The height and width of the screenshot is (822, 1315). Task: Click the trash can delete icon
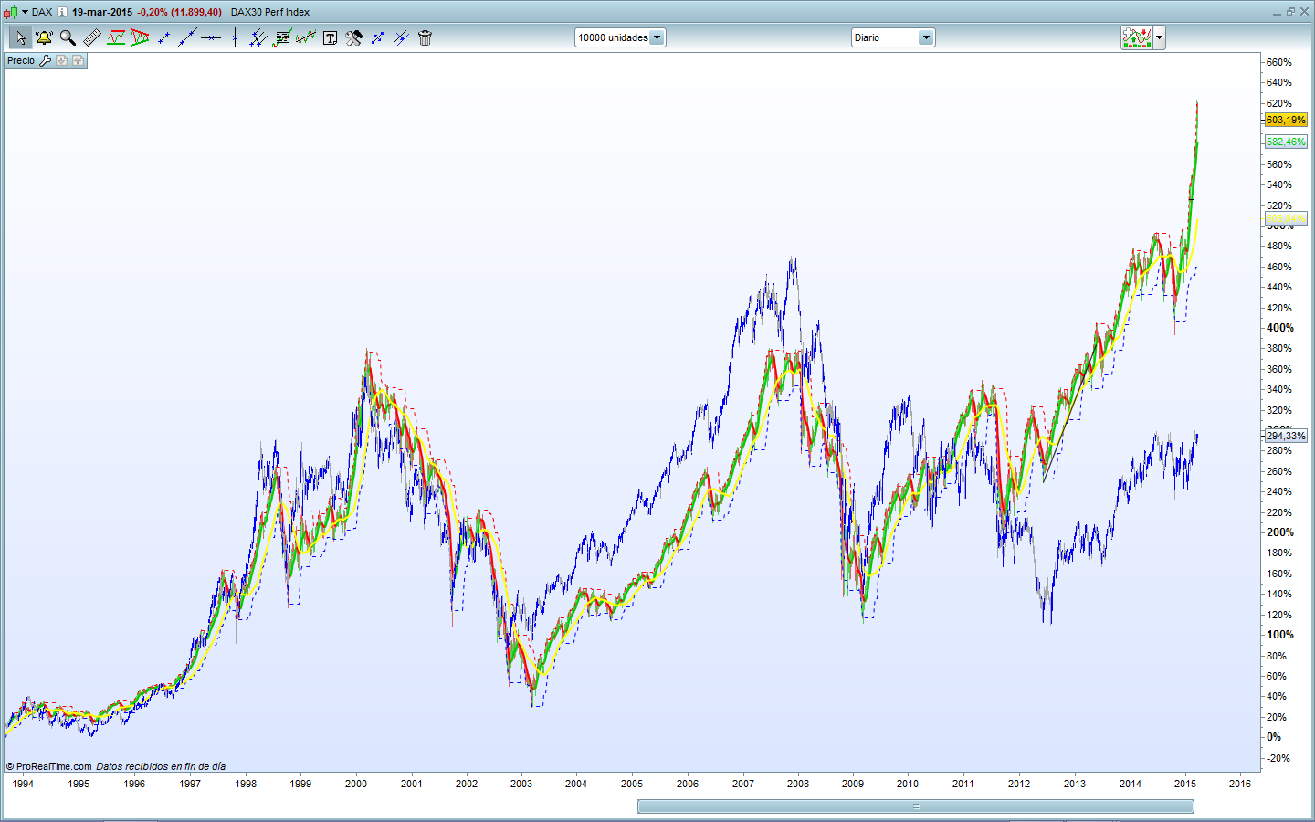tap(425, 37)
